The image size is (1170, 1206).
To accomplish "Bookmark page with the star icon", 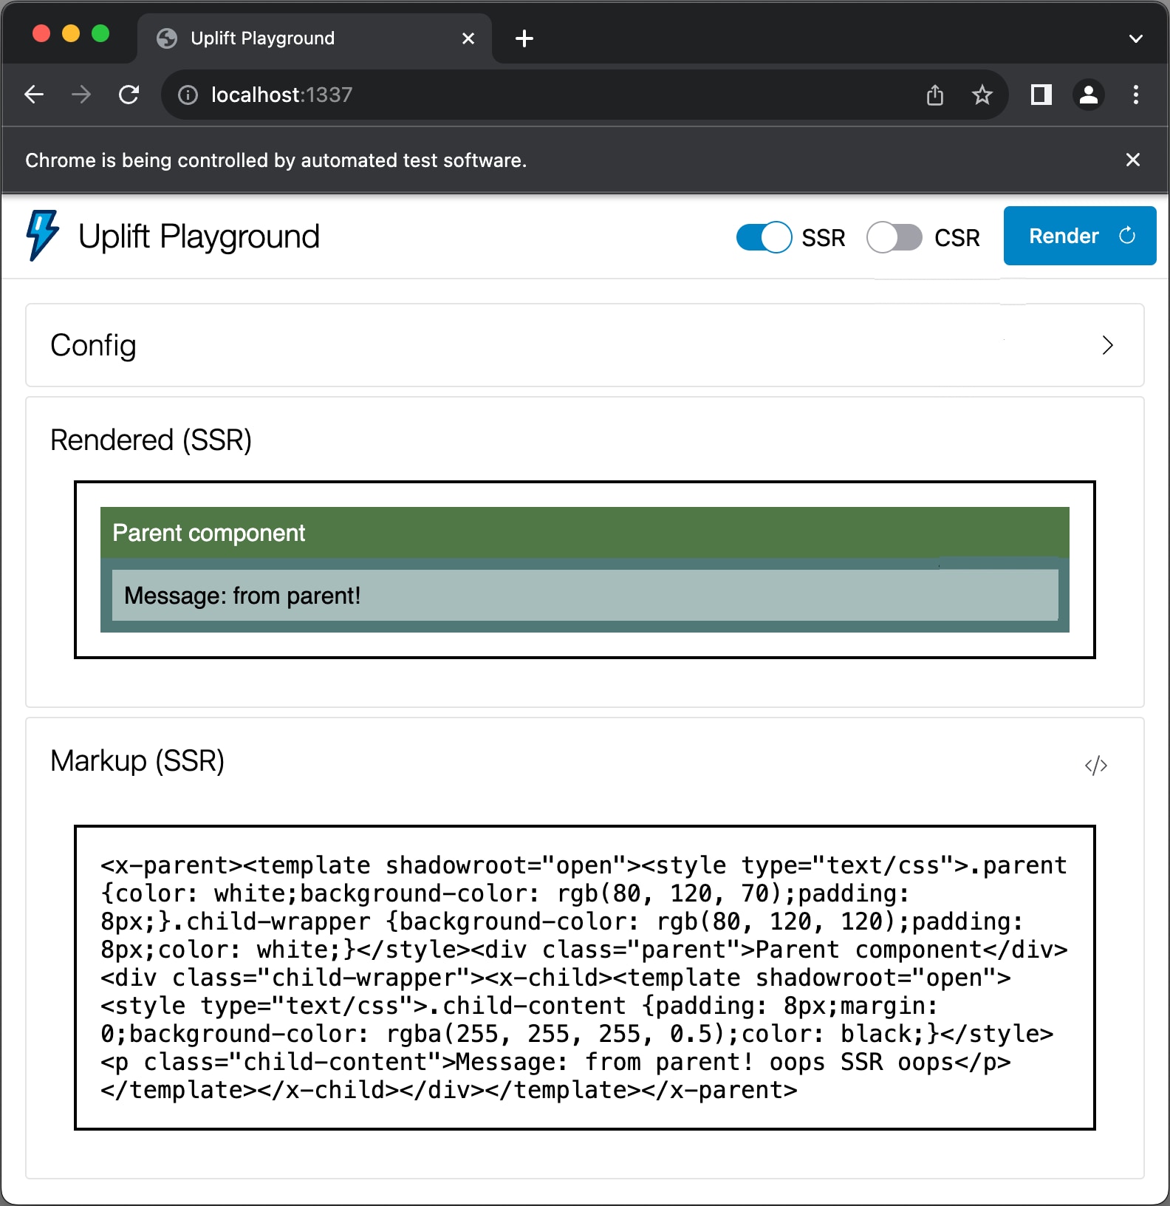I will (982, 95).
